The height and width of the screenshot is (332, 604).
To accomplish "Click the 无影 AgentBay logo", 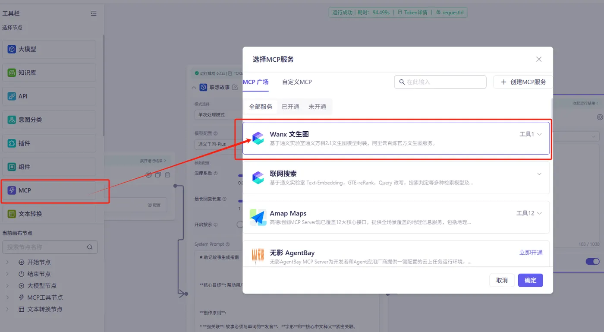I will (258, 256).
